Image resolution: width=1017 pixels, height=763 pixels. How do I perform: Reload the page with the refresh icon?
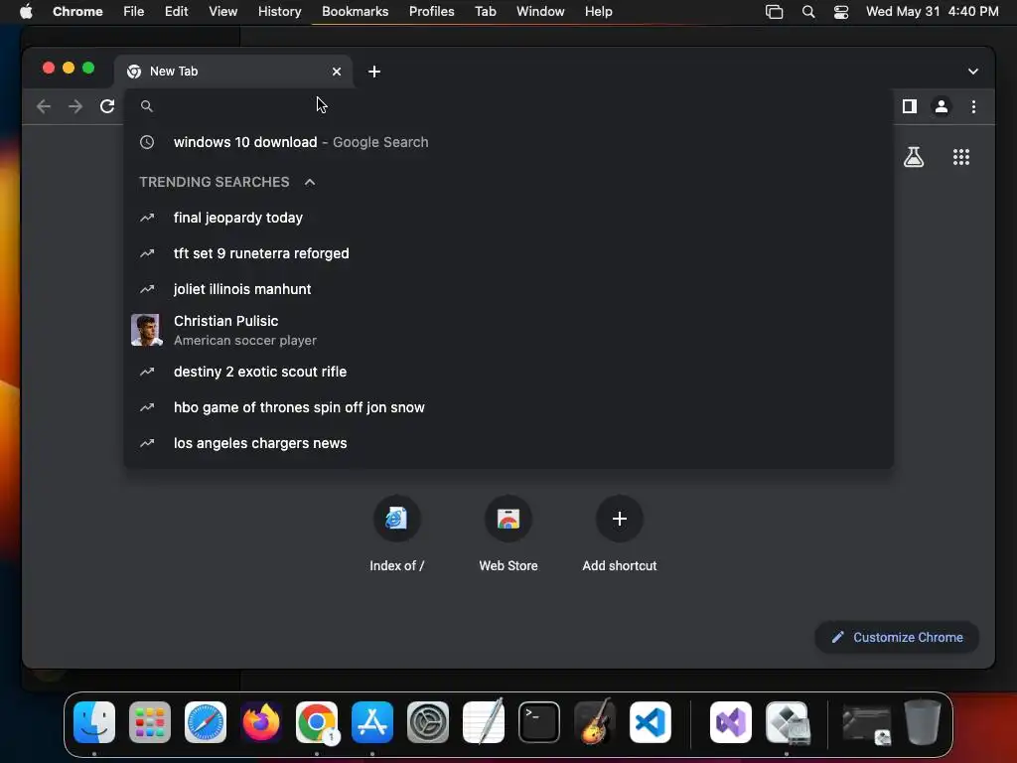point(107,106)
